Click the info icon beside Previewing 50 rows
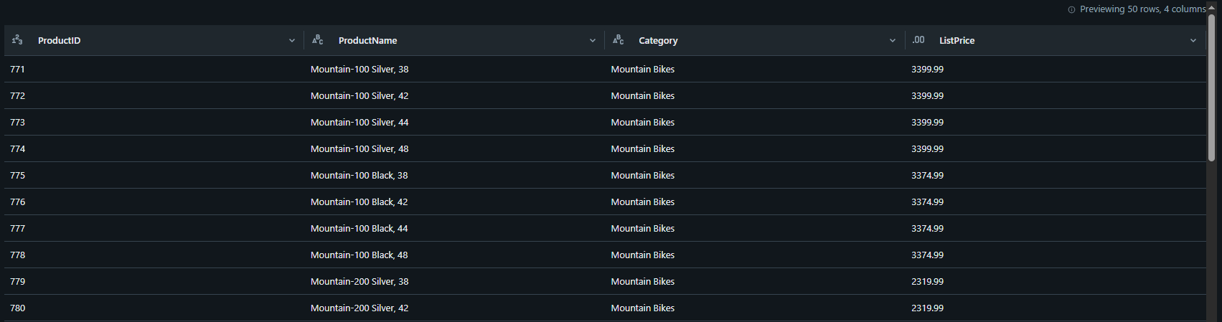Image resolution: width=1222 pixels, height=322 pixels. tap(1071, 9)
